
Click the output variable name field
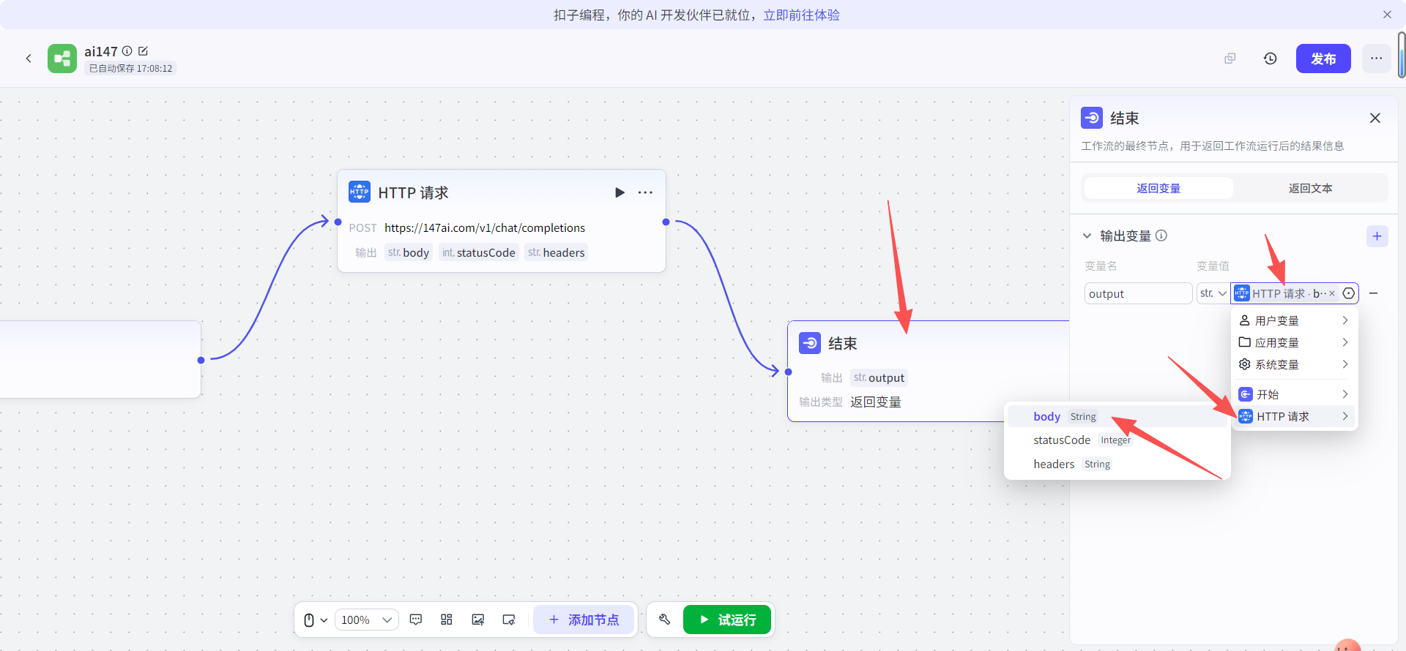click(x=1138, y=293)
